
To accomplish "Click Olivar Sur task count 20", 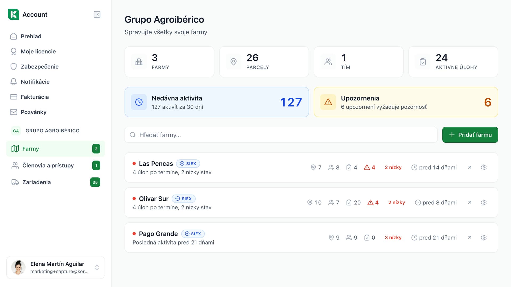I will pos(353,202).
